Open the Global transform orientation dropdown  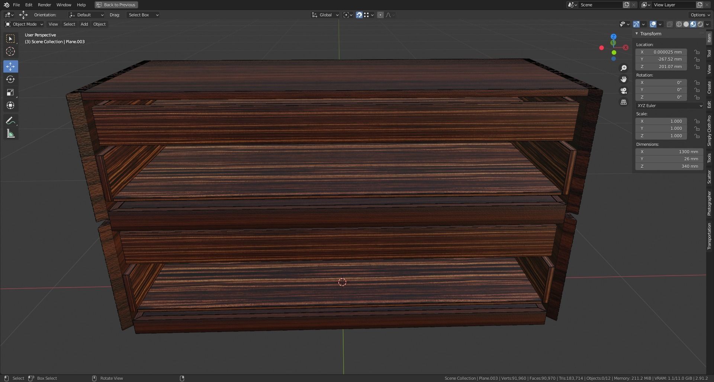pyautogui.click(x=325, y=15)
